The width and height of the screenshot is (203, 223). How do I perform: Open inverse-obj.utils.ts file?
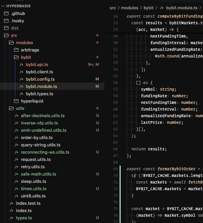click(x=40, y=123)
